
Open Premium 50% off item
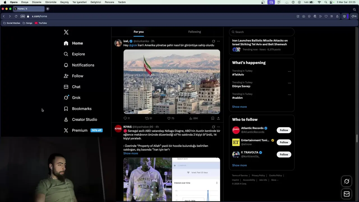tap(83, 130)
